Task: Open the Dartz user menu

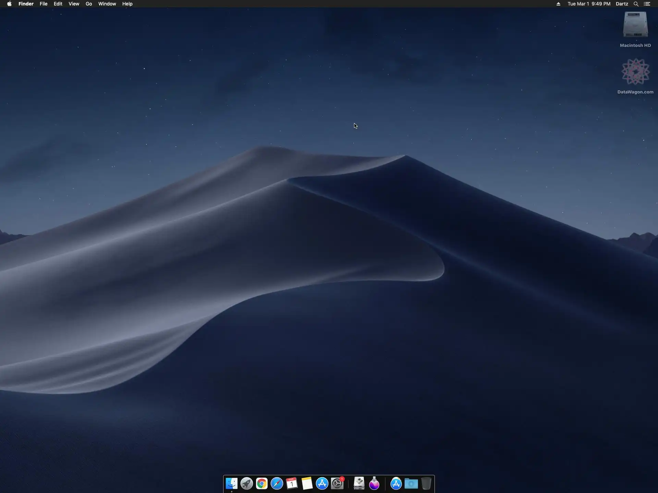Action: pyautogui.click(x=622, y=4)
